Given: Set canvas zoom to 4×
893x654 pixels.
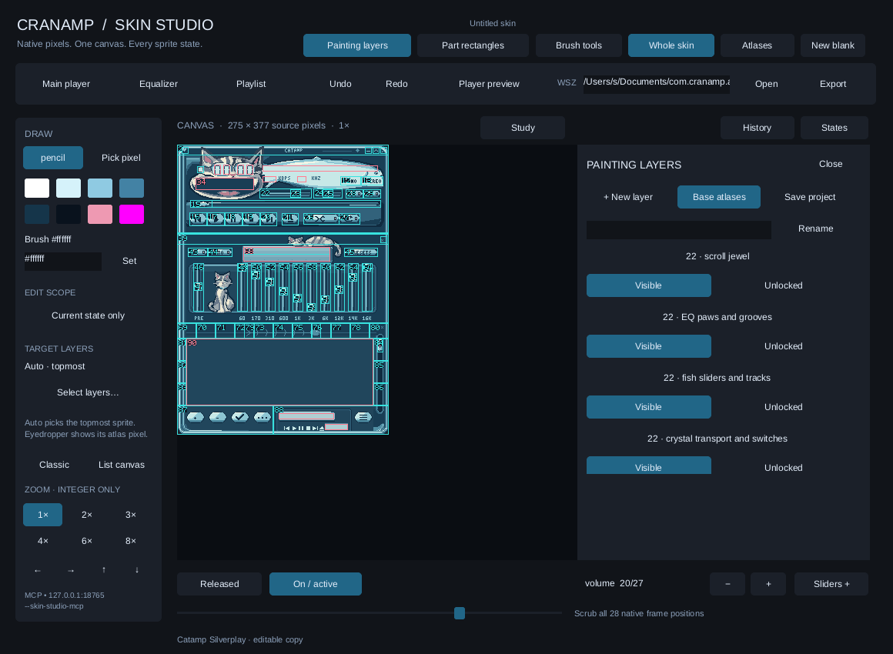Looking at the screenshot, I should (x=42, y=541).
